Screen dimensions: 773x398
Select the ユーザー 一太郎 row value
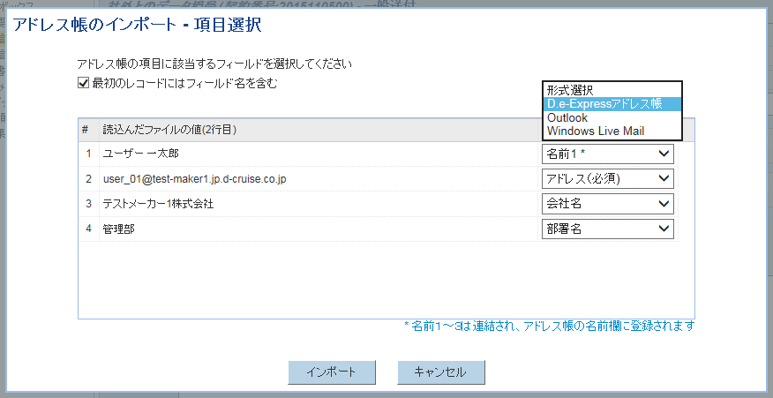141,154
